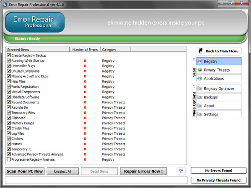This screenshot has height=188, width=251.
Task: Uncheck Create Registry Backup
Action: [9, 56]
